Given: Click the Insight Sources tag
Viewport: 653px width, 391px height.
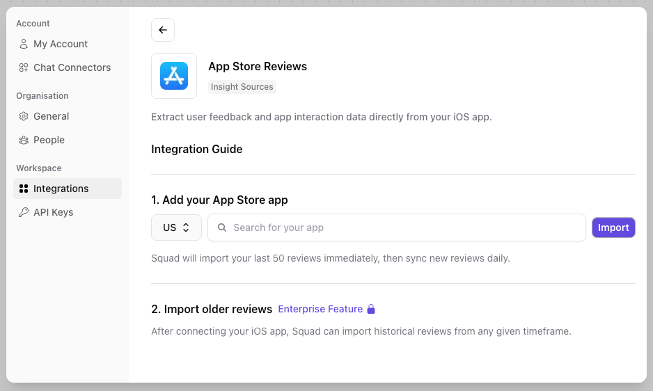Looking at the screenshot, I should [242, 86].
